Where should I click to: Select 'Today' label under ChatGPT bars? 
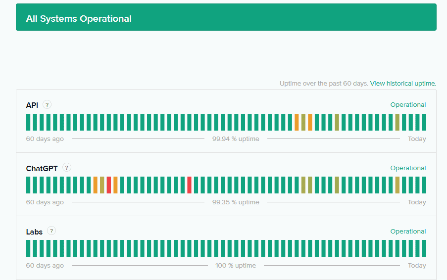417,202
